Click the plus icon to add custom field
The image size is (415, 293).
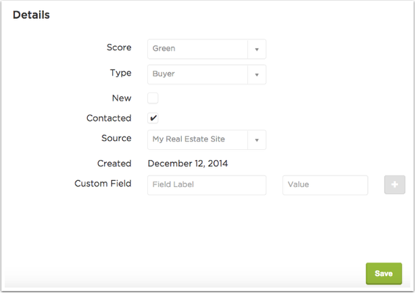coord(395,184)
